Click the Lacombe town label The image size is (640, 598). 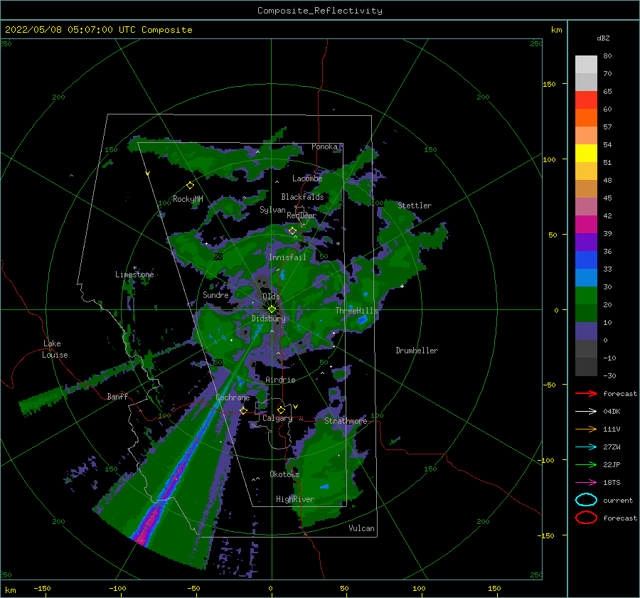307,178
